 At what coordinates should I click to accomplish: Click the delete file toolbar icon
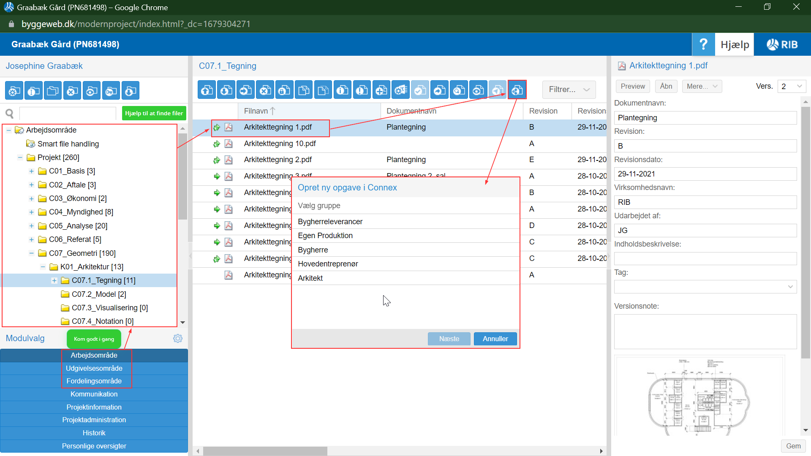pyautogui.click(x=265, y=90)
